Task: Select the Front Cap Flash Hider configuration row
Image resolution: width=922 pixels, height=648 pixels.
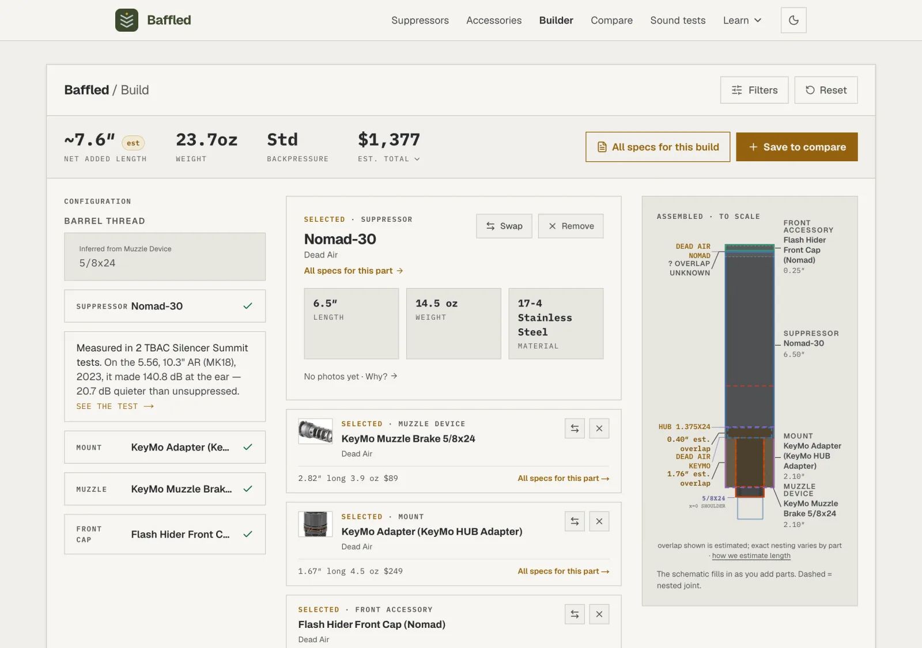Action: point(165,535)
